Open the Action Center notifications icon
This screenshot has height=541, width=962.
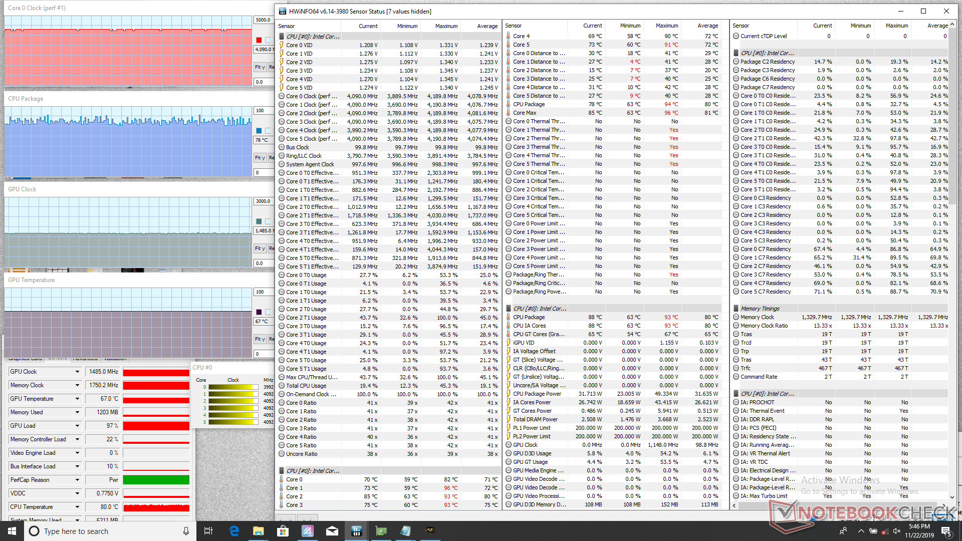(946, 531)
